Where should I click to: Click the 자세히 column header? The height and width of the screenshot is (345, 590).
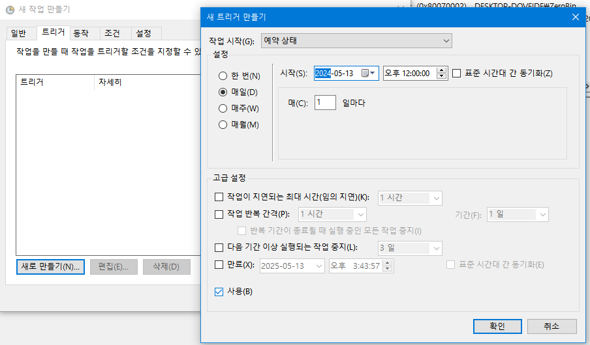pos(147,82)
